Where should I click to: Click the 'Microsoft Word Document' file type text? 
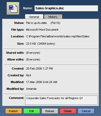coord(42,30)
